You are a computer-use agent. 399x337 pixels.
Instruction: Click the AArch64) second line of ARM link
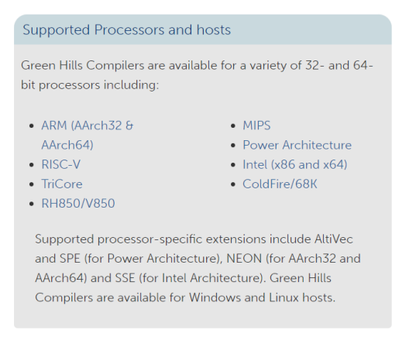67,145
